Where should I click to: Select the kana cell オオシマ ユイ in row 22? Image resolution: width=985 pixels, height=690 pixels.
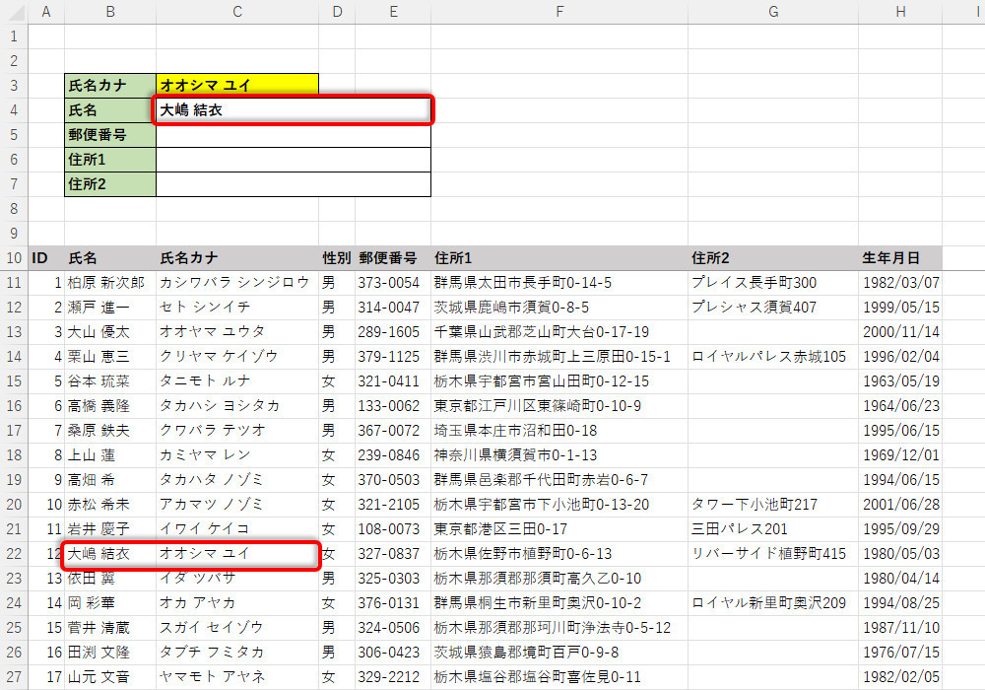coord(236,554)
